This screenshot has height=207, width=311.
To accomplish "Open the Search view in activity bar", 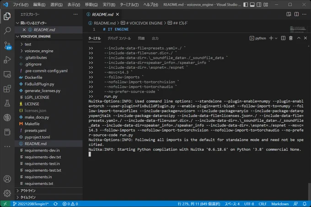I will 7,31.
